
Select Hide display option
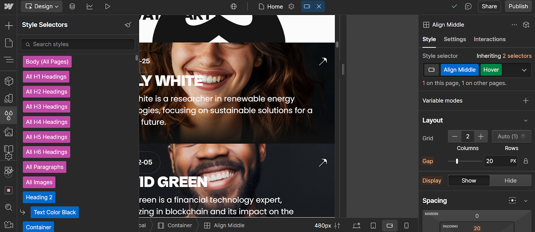[x=510, y=181]
